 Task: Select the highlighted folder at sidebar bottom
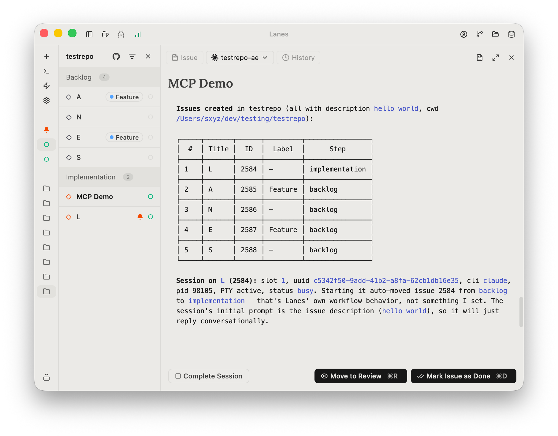tap(46, 291)
